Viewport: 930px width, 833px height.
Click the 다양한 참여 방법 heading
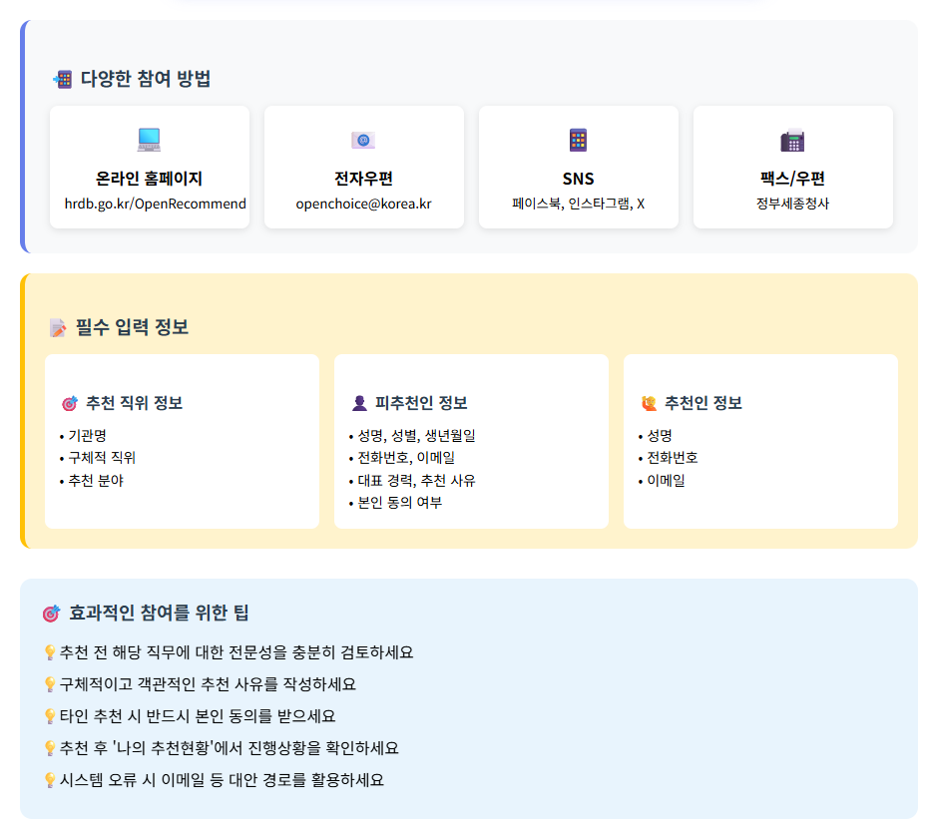pyautogui.click(x=146, y=79)
